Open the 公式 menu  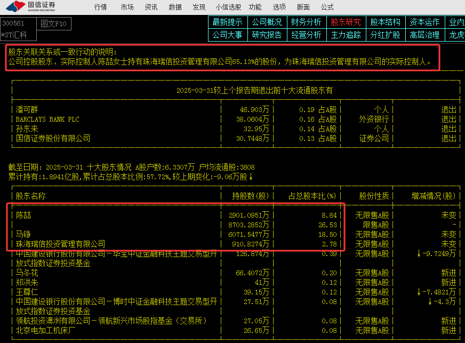coord(327,7)
